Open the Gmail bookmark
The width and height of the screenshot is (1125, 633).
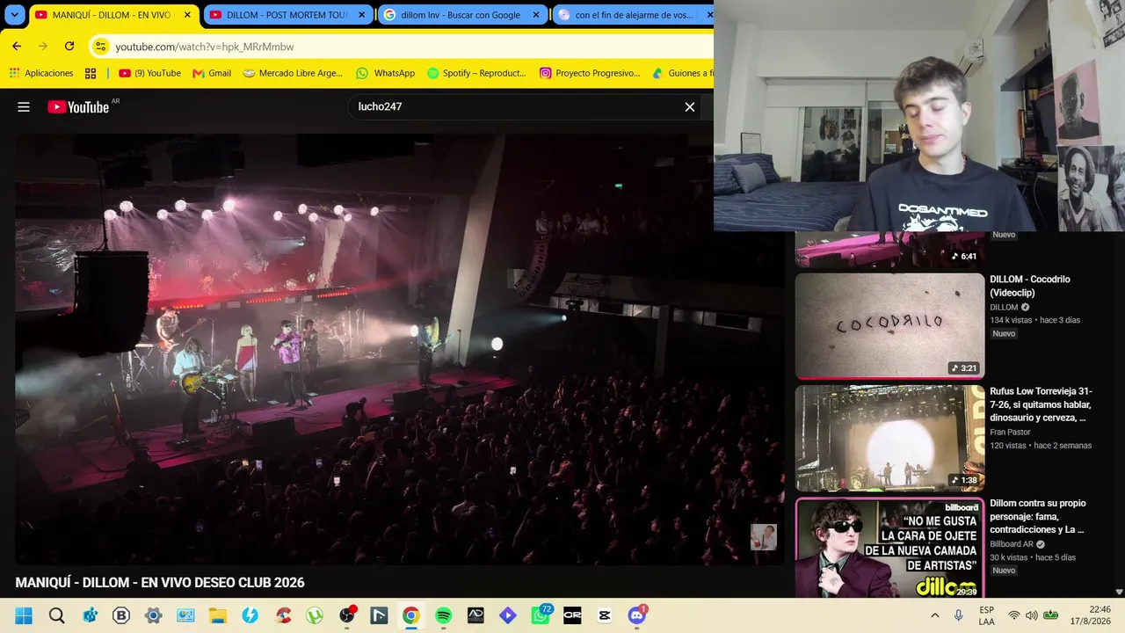[212, 73]
